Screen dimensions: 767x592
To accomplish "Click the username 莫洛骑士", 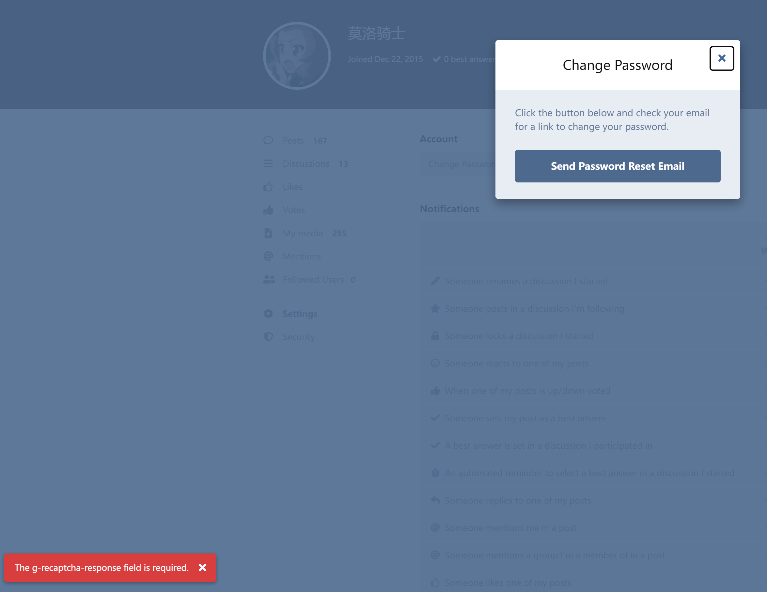I will click(376, 34).
